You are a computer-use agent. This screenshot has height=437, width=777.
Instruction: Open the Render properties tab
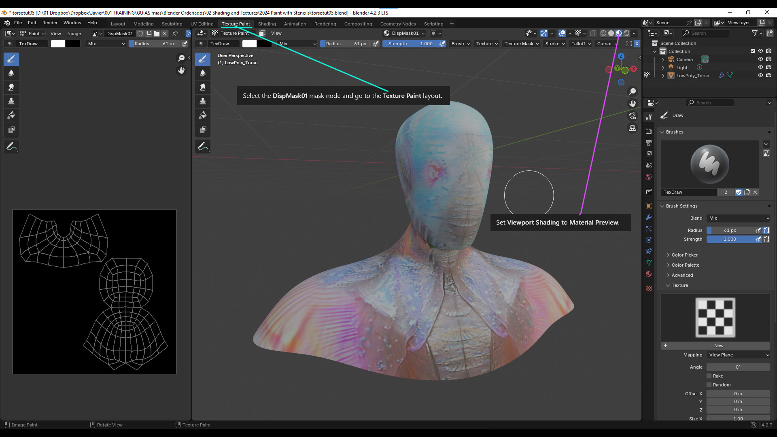(649, 131)
